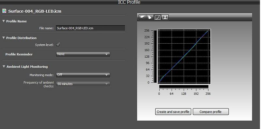Image resolution: width=261 pixels, height=129 pixels.
Task: Open the Frequency of ambient checks dropdown
Action: coord(83,84)
